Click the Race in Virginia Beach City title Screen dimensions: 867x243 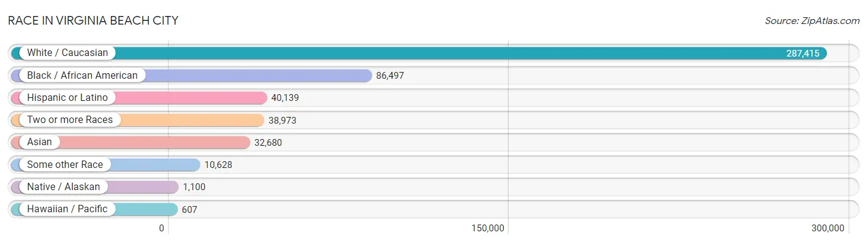93,21
